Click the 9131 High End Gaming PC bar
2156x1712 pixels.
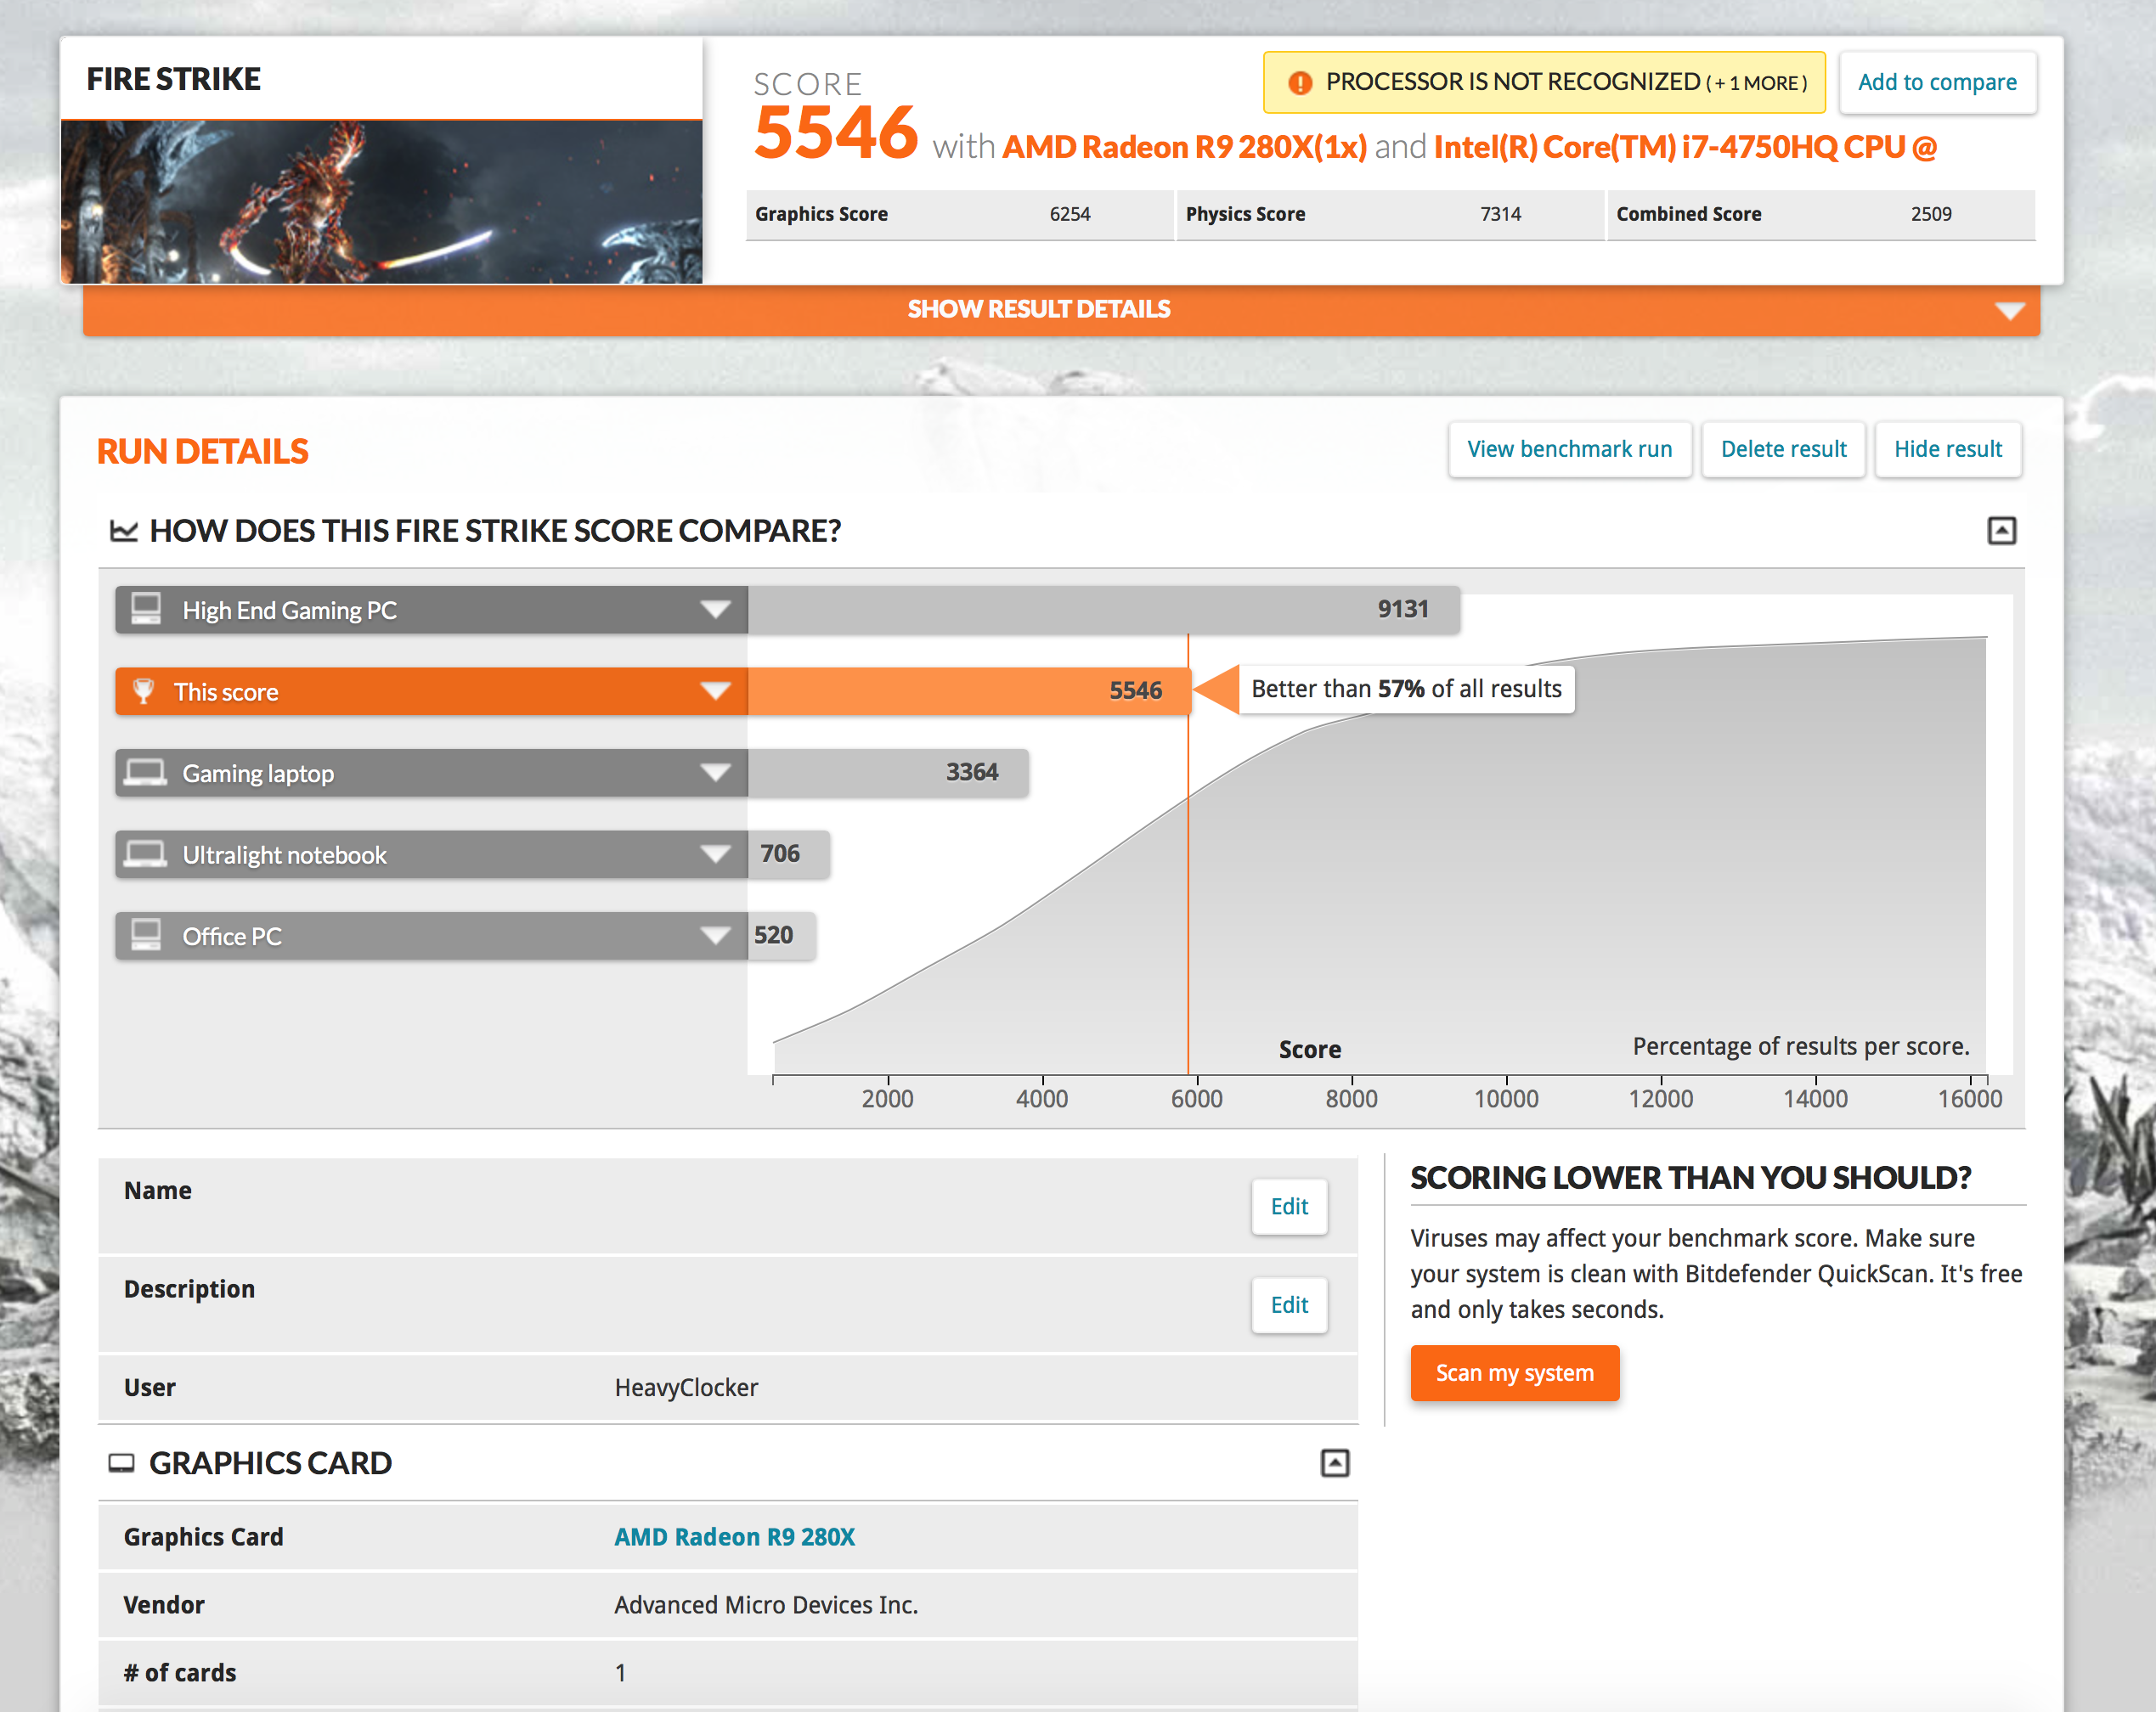pyautogui.click(x=1104, y=610)
